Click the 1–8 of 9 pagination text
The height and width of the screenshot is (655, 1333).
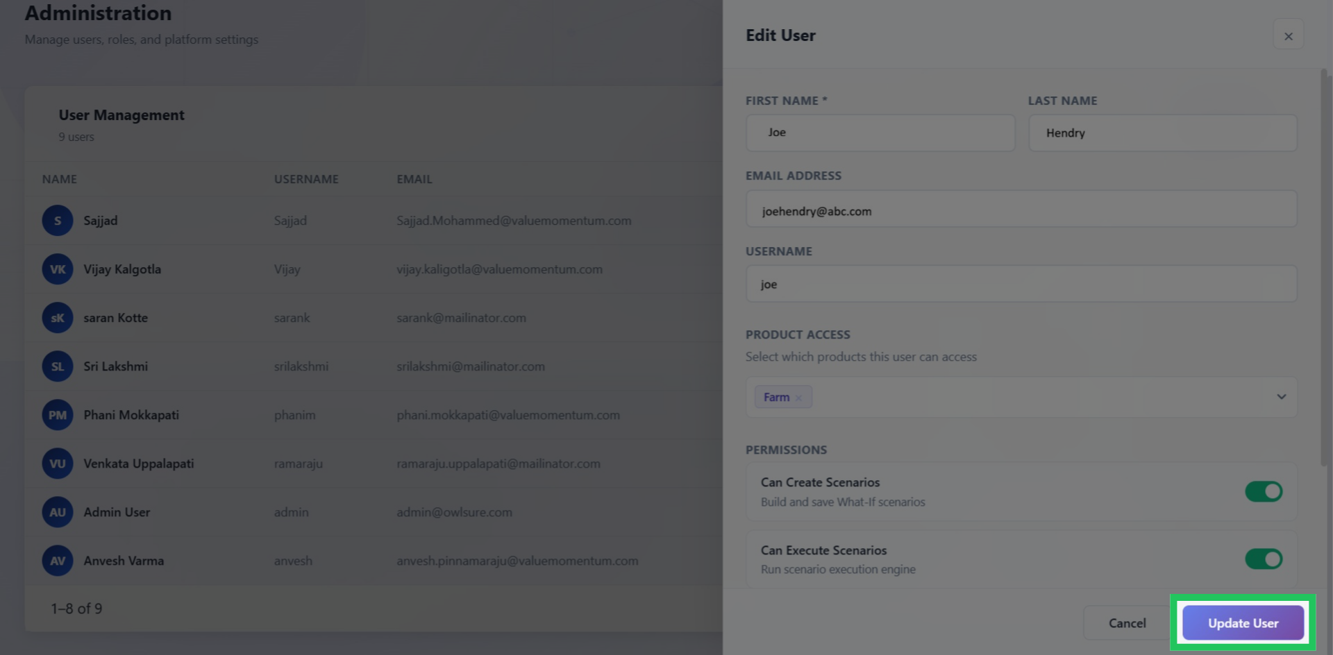[x=76, y=609]
